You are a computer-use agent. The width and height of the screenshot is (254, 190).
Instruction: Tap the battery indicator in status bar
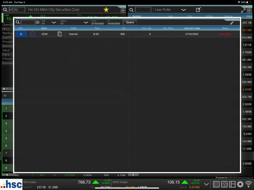249,2
